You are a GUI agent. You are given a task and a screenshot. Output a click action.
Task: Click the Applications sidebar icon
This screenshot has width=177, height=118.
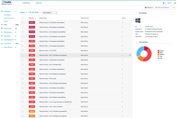[x=2, y=36]
